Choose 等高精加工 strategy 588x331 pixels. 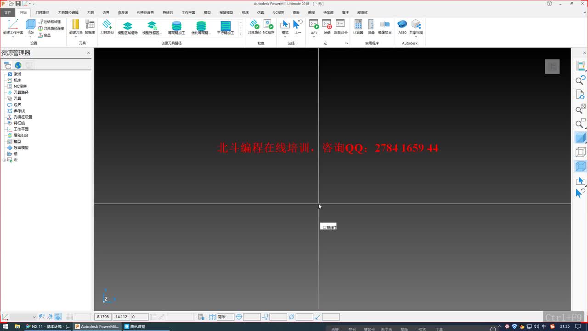click(x=176, y=27)
